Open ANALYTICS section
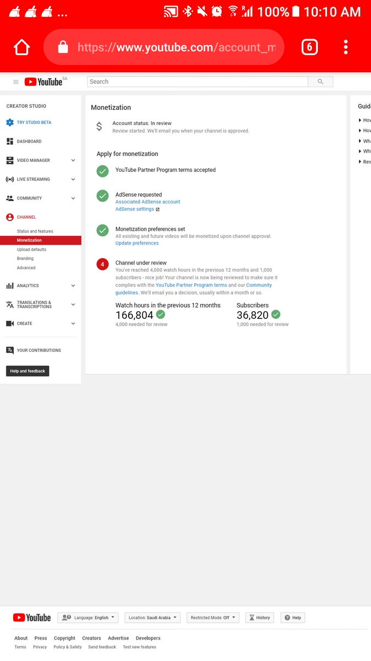371x661 pixels. click(x=28, y=286)
